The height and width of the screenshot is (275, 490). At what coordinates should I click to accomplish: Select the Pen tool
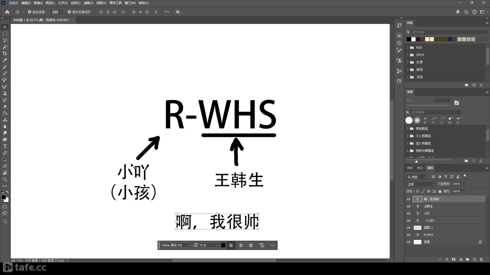(5, 153)
